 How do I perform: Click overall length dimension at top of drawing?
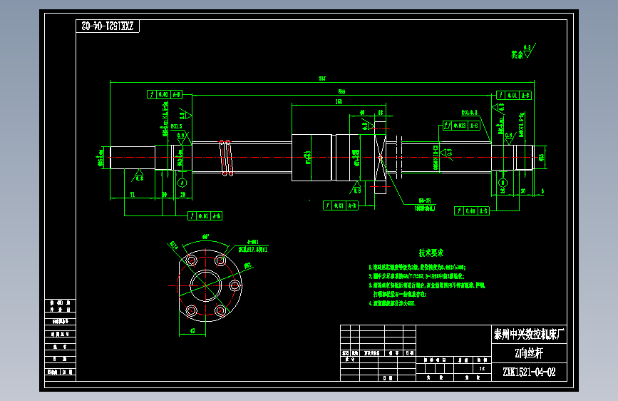point(322,78)
